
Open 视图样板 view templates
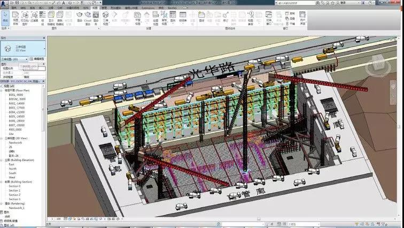point(15,18)
